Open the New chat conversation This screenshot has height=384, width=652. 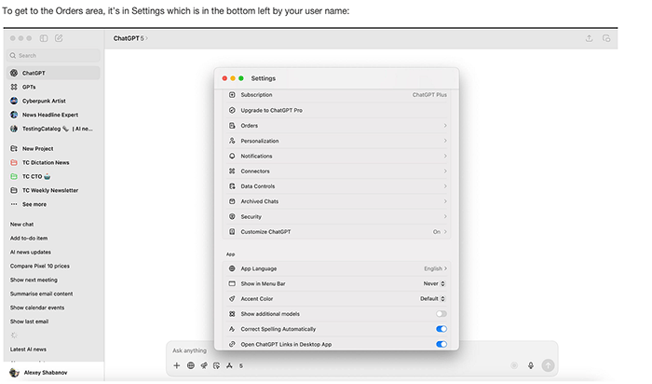coord(22,225)
